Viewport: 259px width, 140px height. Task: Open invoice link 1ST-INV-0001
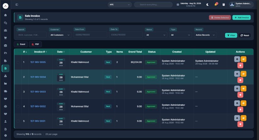coord(38,121)
